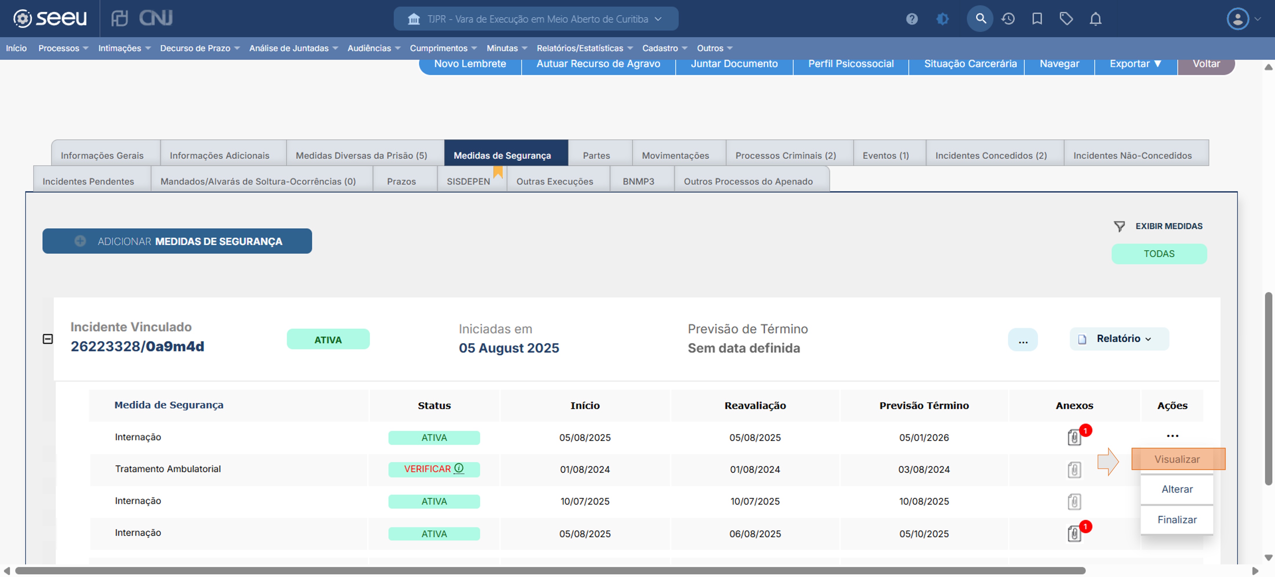Screen dimensions: 1275x577
Task: Expand the Audiências menu
Action: (374, 48)
